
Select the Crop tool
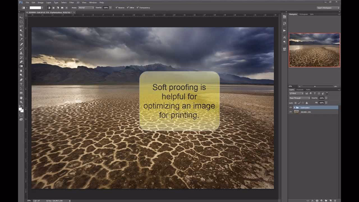pyautogui.click(x=21, y=35)
